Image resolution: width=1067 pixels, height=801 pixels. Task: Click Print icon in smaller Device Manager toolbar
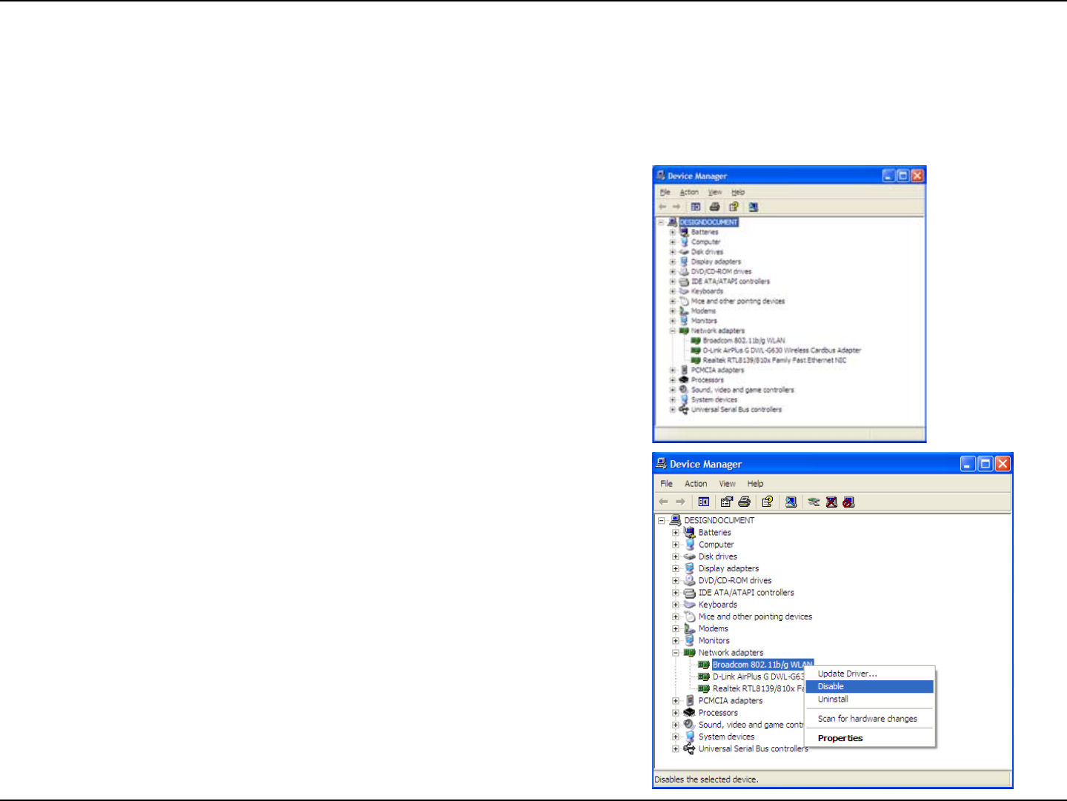pos(714,207)
